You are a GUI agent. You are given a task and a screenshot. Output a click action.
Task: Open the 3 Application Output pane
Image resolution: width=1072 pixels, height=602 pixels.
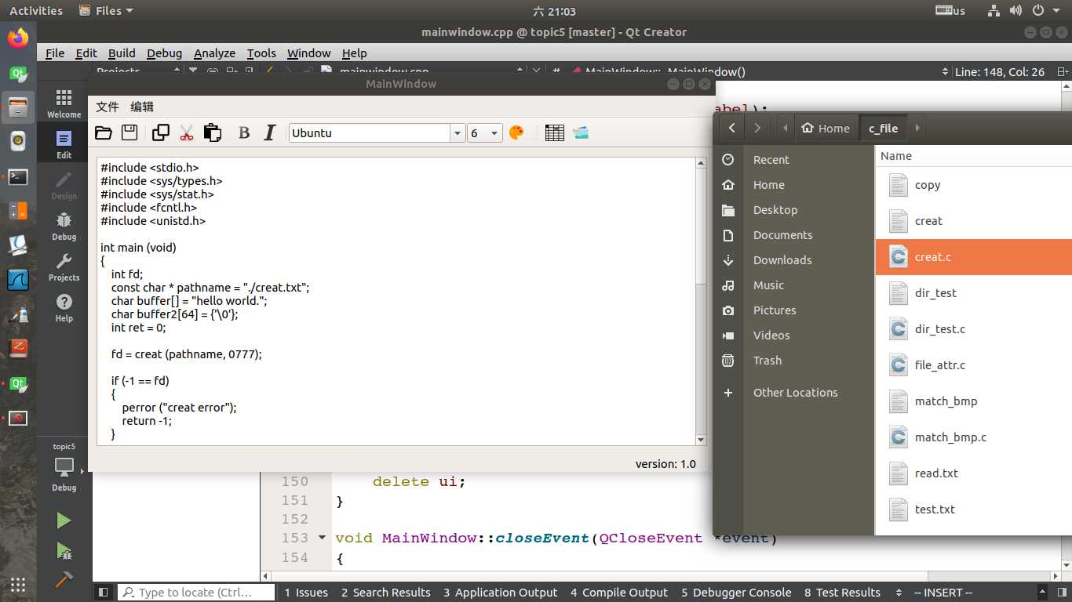coord(500,593)
